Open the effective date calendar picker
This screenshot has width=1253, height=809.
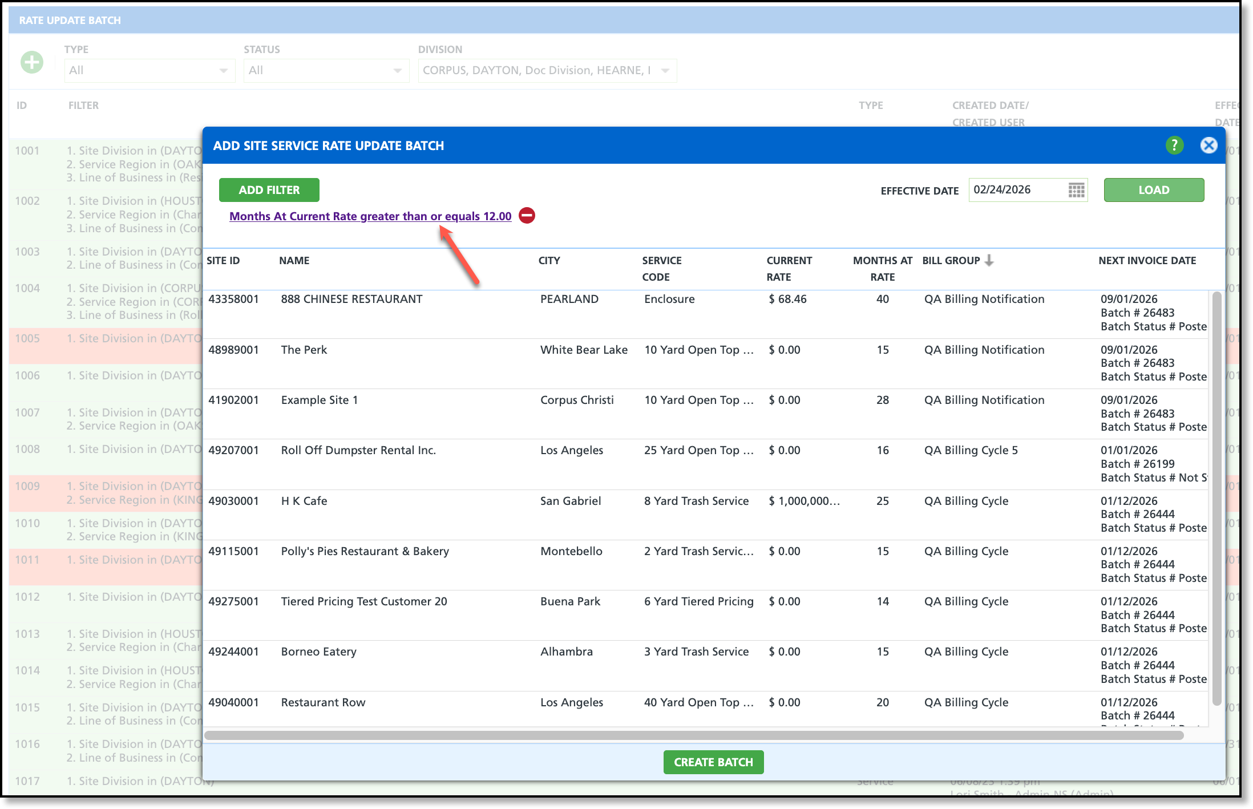(x=1076, y=190)
